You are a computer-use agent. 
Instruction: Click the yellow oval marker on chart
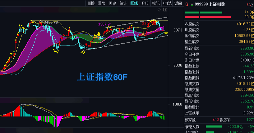click(166, 33)
